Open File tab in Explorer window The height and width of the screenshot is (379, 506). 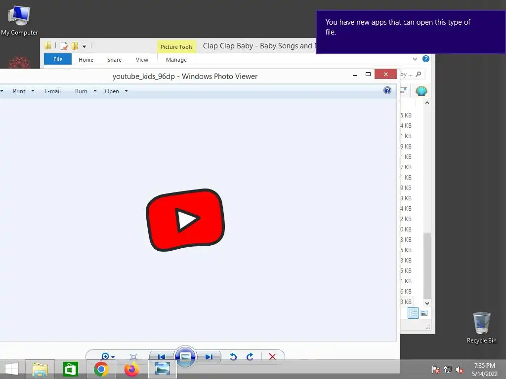pyautogui.click(x=58, y=59)
